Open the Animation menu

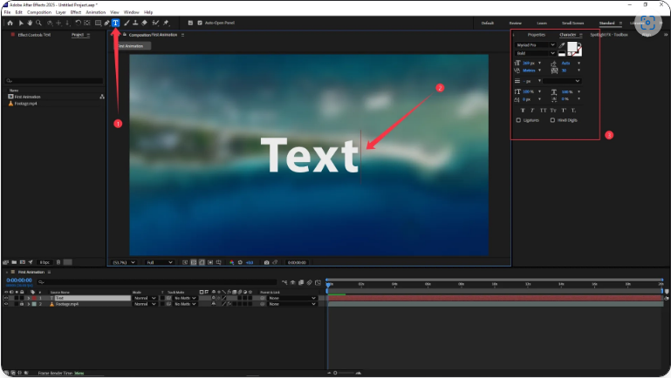(95, 12)
